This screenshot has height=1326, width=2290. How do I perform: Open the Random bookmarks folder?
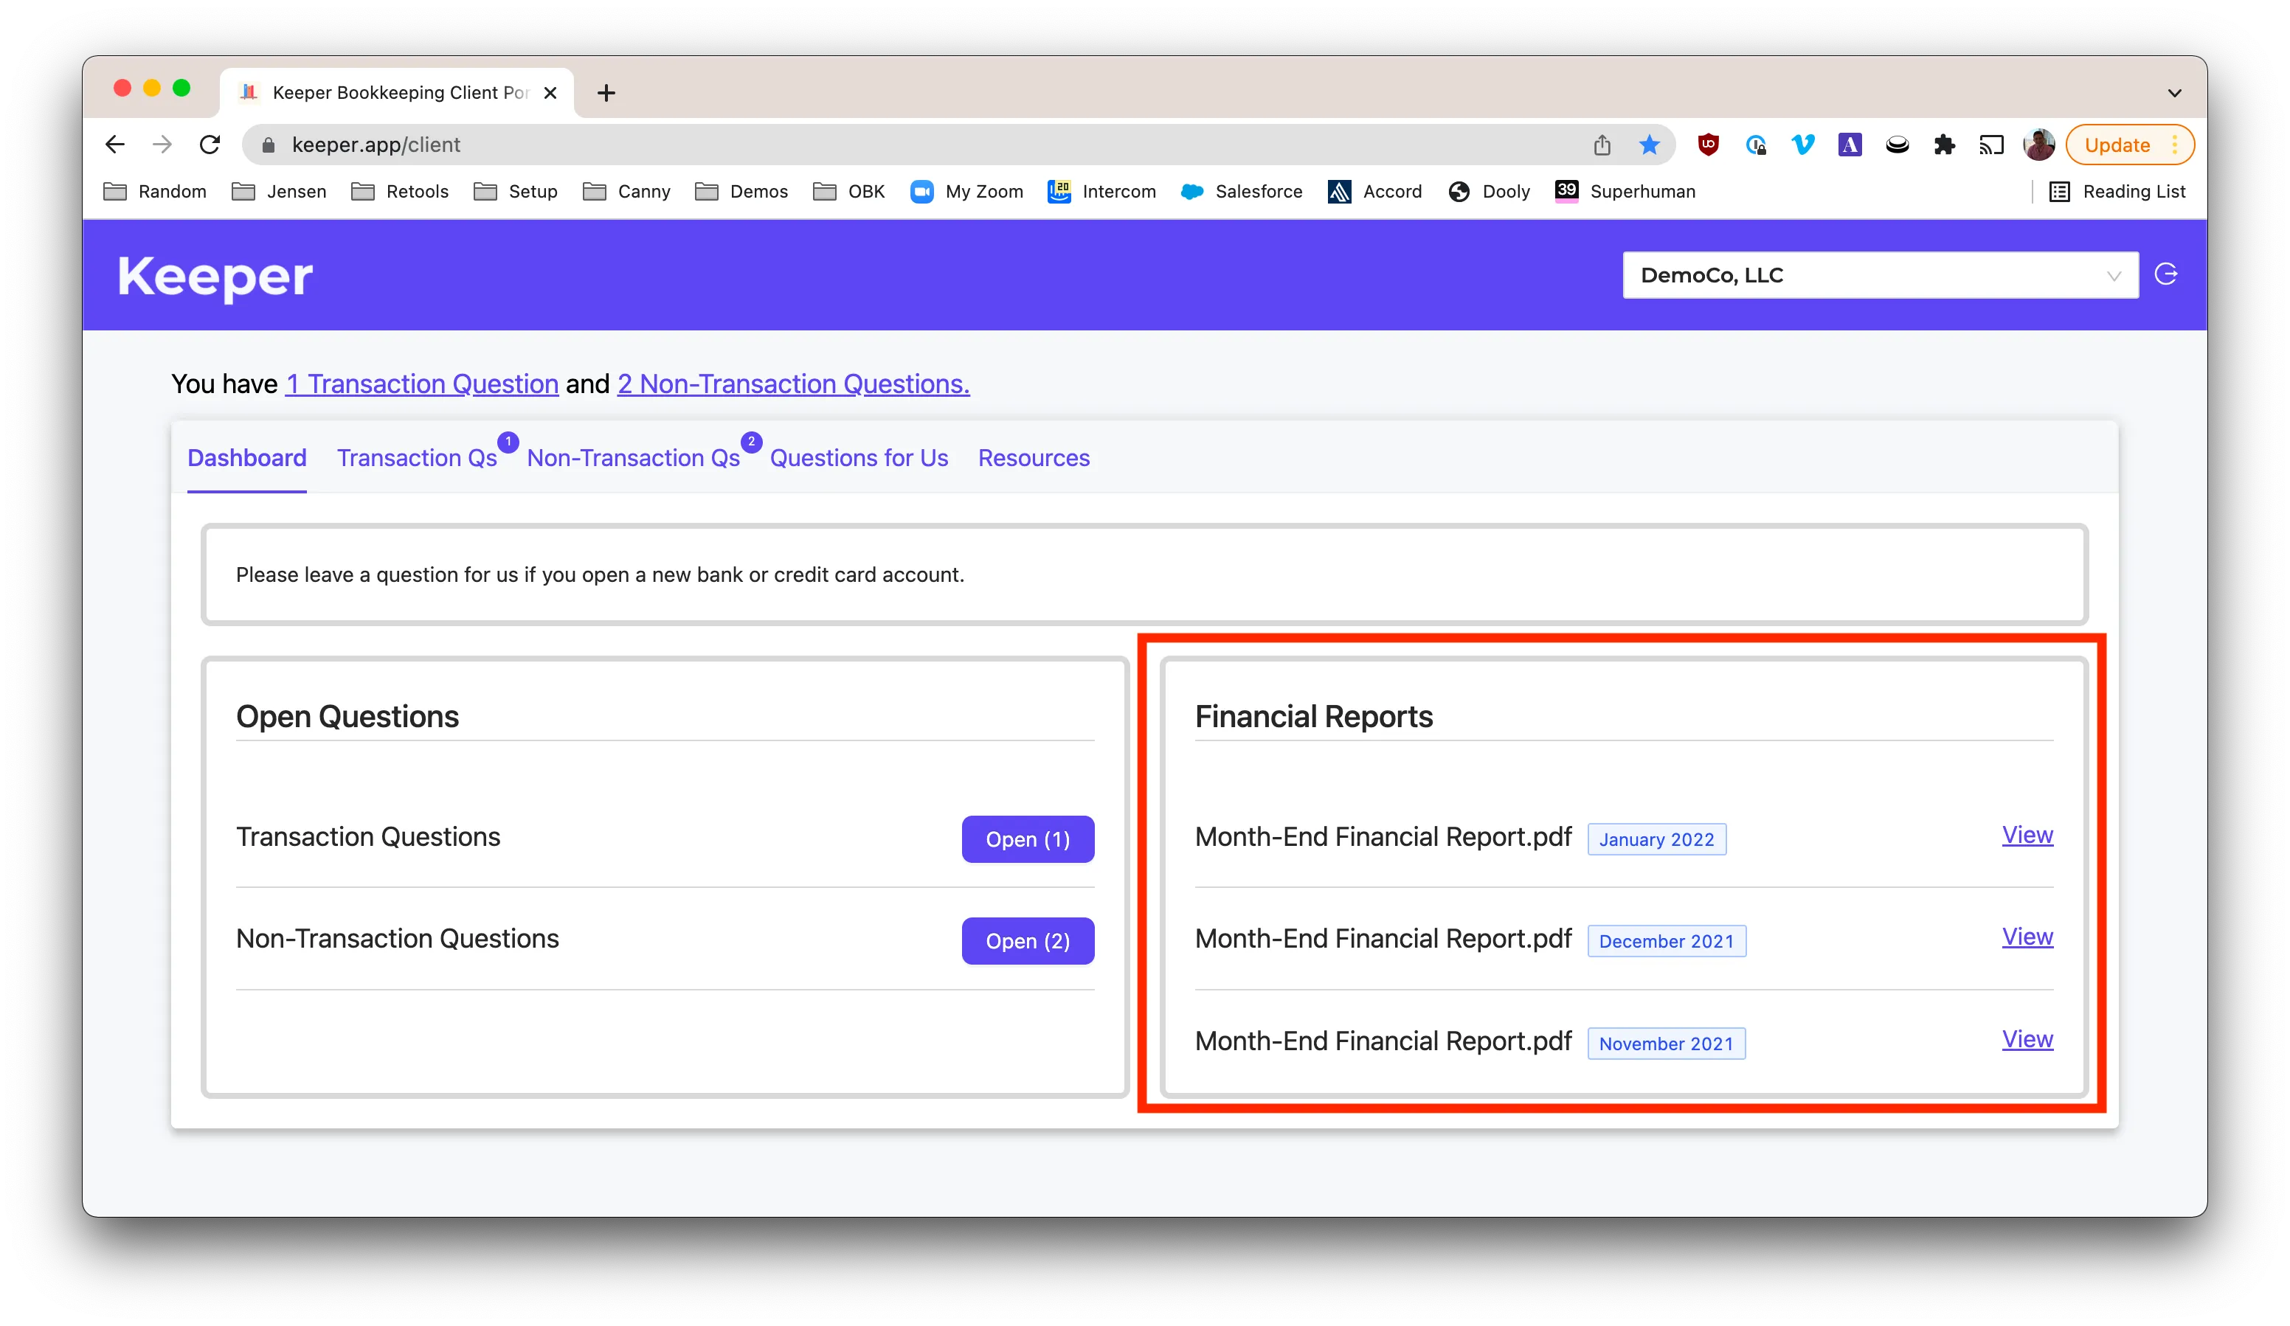point(154,192)
